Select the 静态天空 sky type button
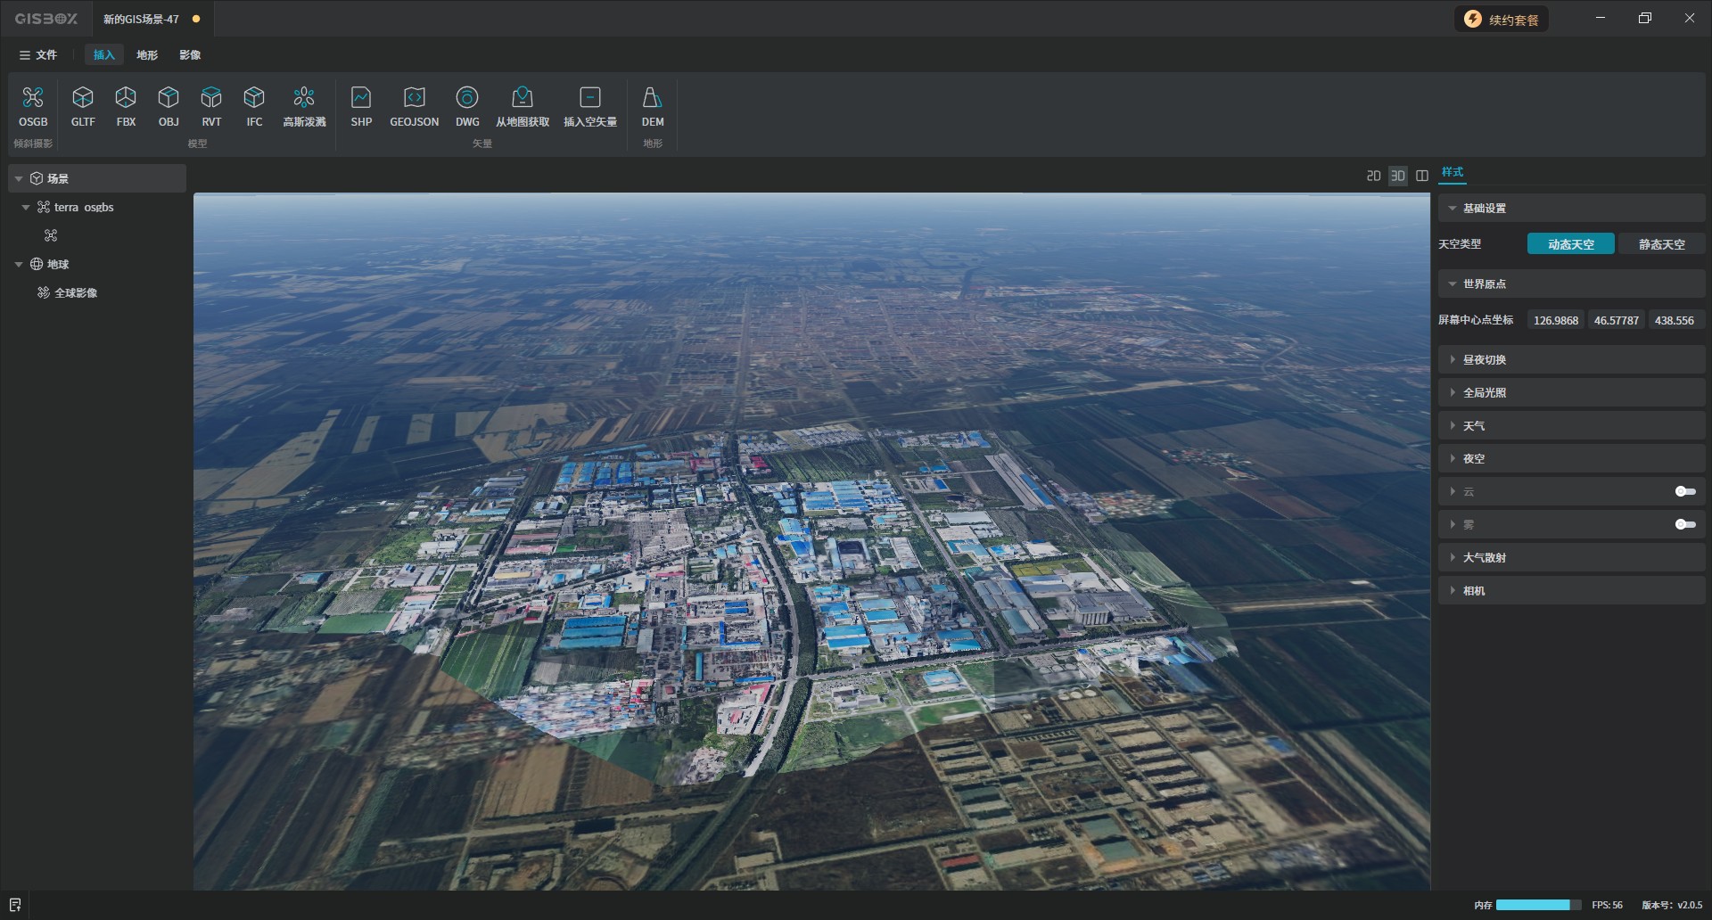The height and width of the screenshot is (920, 1712). click(x=1660, y=244)
